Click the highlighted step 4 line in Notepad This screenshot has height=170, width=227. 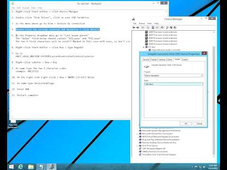pyautogui.click(x=58, y=29)
